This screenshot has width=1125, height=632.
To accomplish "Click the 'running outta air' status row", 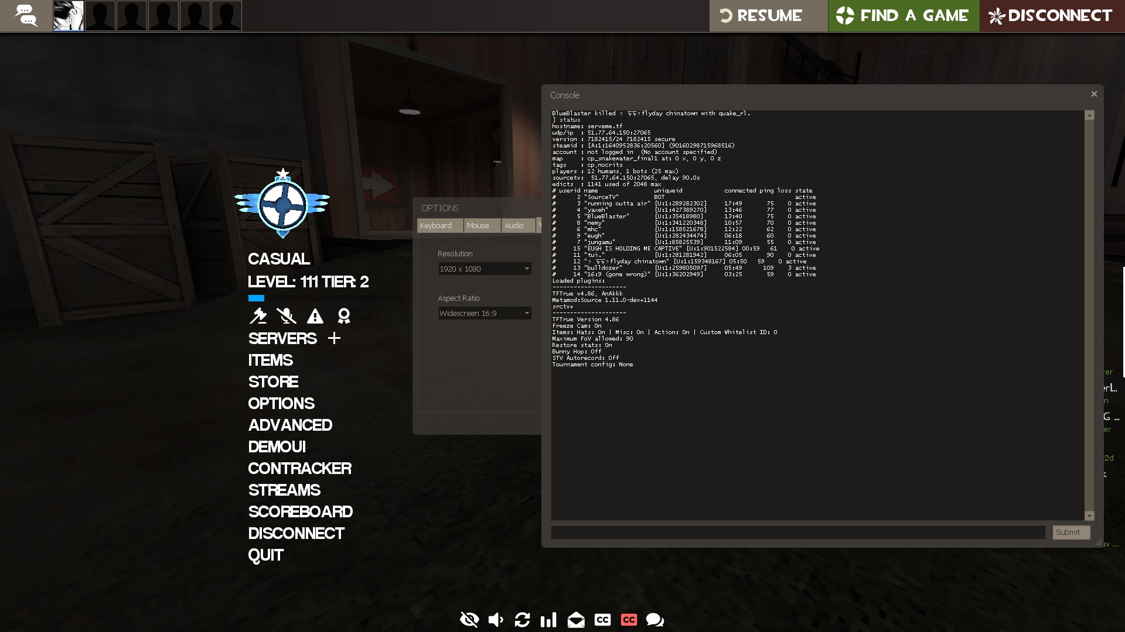I will click(684, 204).
